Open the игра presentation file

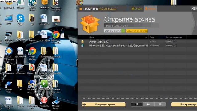pyautogui.click(x=56, y=20)
